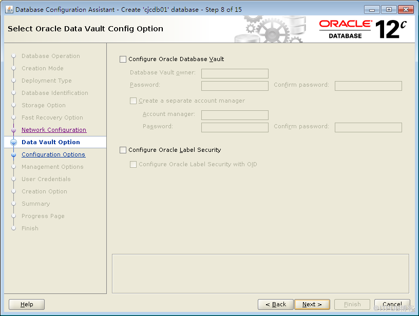Cancel the database creation wizard
Viewport: 419px width, 316px height.
click(392, 304)
